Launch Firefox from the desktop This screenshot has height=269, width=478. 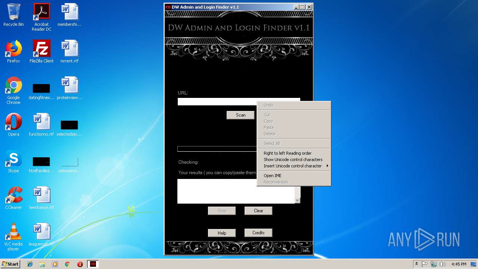(x=13, y=52)
